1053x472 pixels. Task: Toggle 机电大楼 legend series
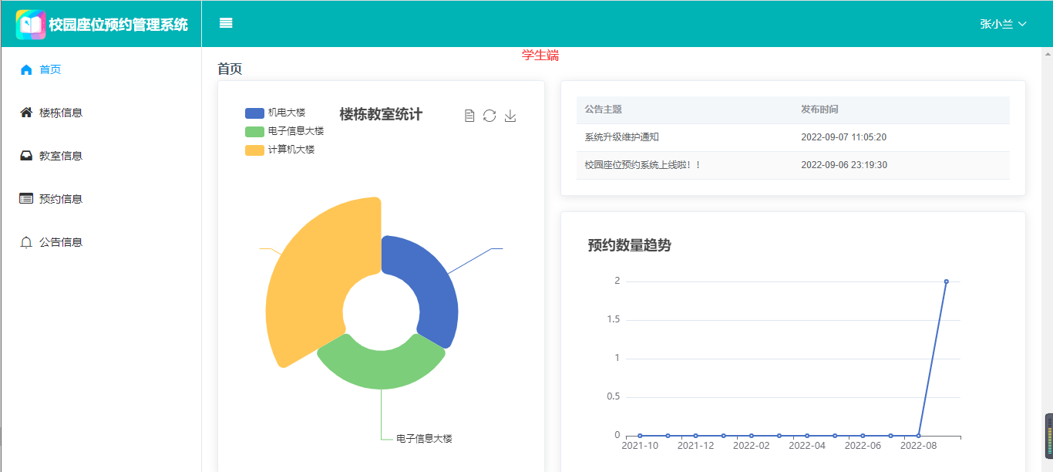point(275,113)
